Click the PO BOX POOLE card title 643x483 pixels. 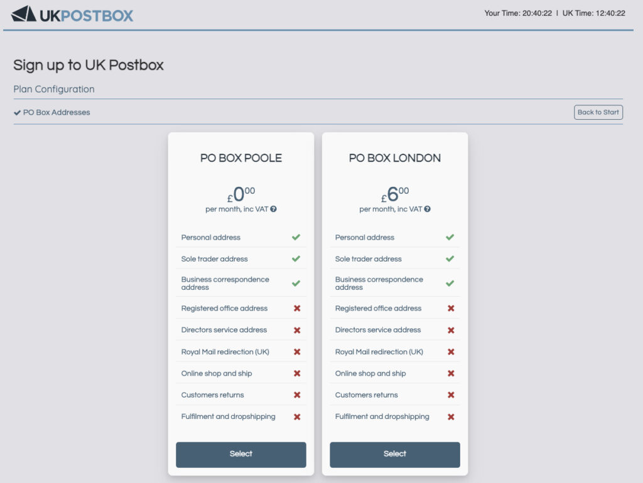[241, 158]
